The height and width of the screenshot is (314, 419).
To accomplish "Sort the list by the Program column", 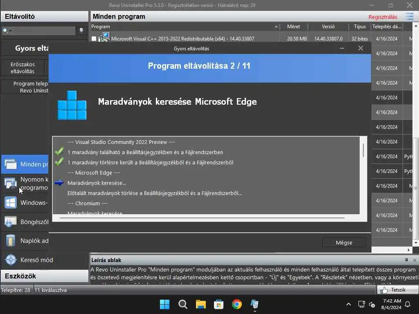I will pos(185,27).
